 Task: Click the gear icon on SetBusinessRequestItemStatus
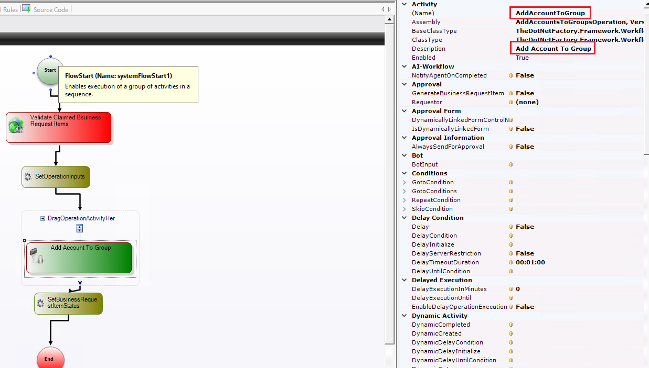40,303
